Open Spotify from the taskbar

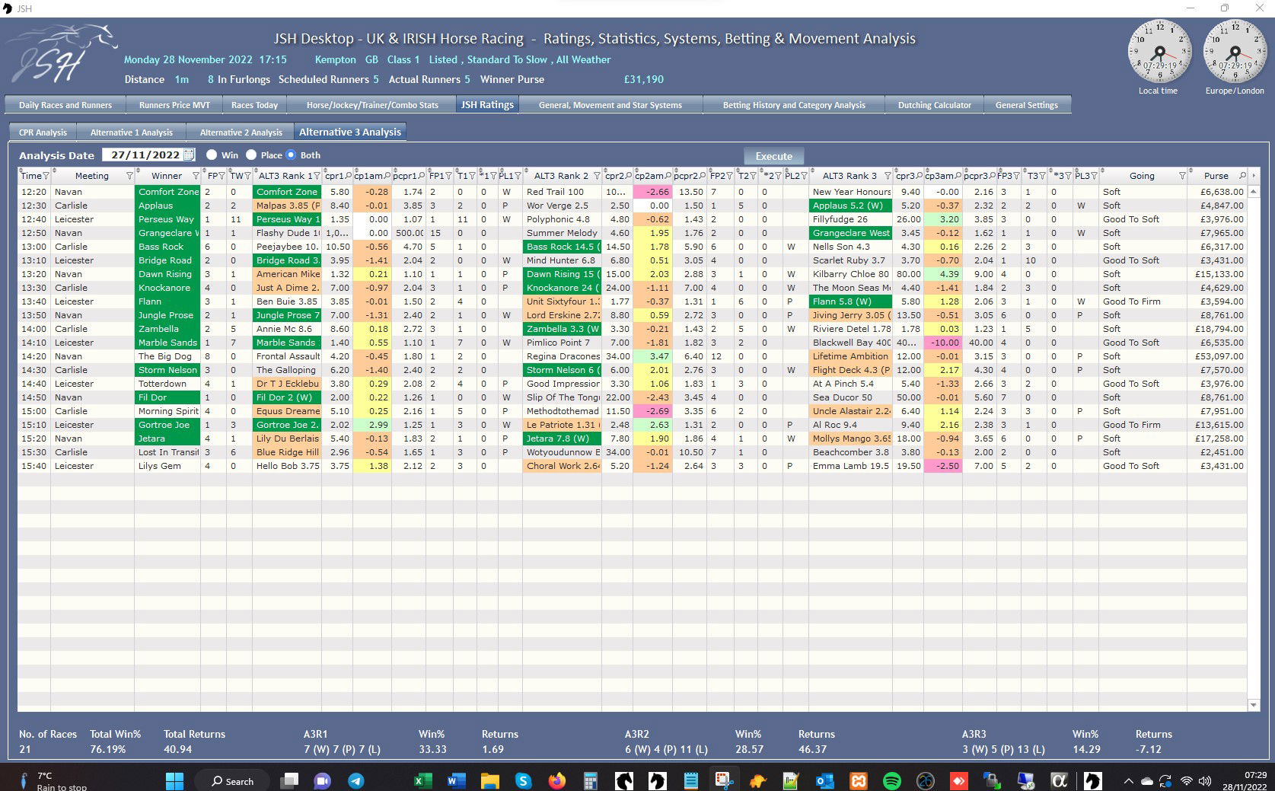891,780
